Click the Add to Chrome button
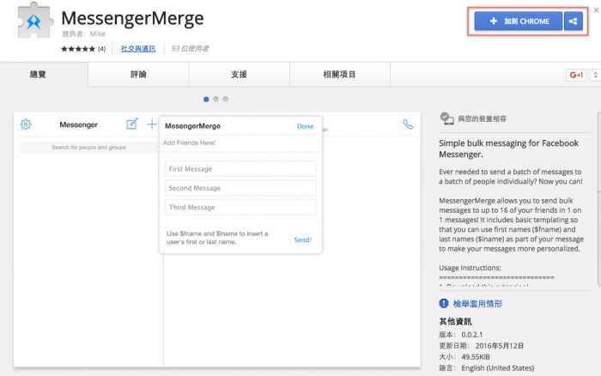Viewport: 601px width, 376px height. 519,21
